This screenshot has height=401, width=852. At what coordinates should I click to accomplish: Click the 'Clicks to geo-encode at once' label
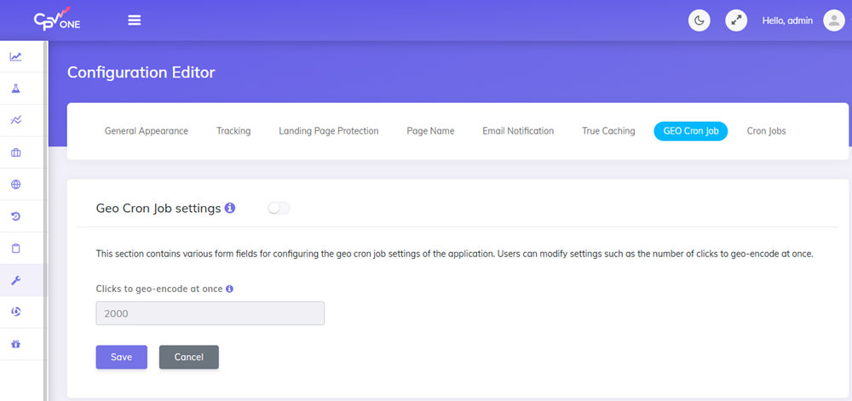159,289
